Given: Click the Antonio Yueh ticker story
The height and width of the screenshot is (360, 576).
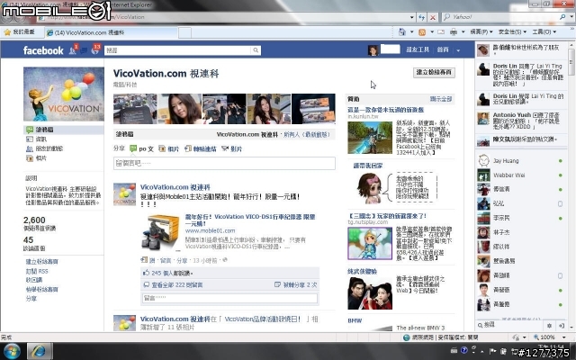Looking at the screenshot, I should pyautogui.click(x=520, y=121).
